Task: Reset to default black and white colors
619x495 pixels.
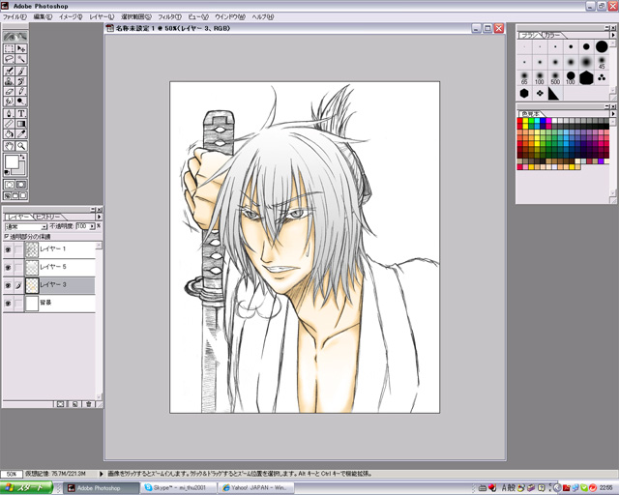Action: [x=7, y=172]
